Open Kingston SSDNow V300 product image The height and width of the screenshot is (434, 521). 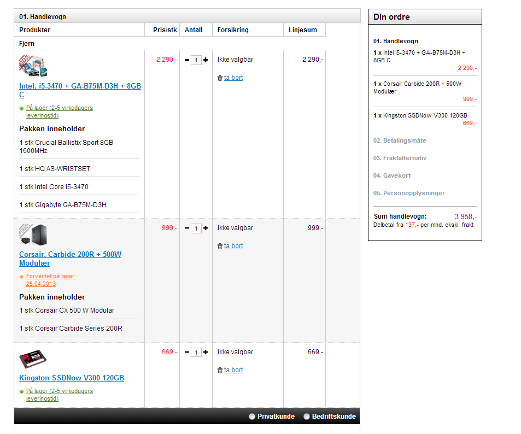point(33,359)
